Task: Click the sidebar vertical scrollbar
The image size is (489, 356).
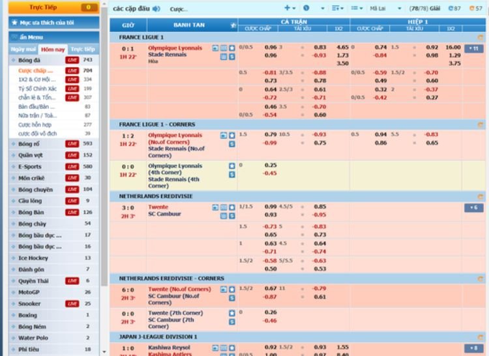Action: [x=104, y=196]
